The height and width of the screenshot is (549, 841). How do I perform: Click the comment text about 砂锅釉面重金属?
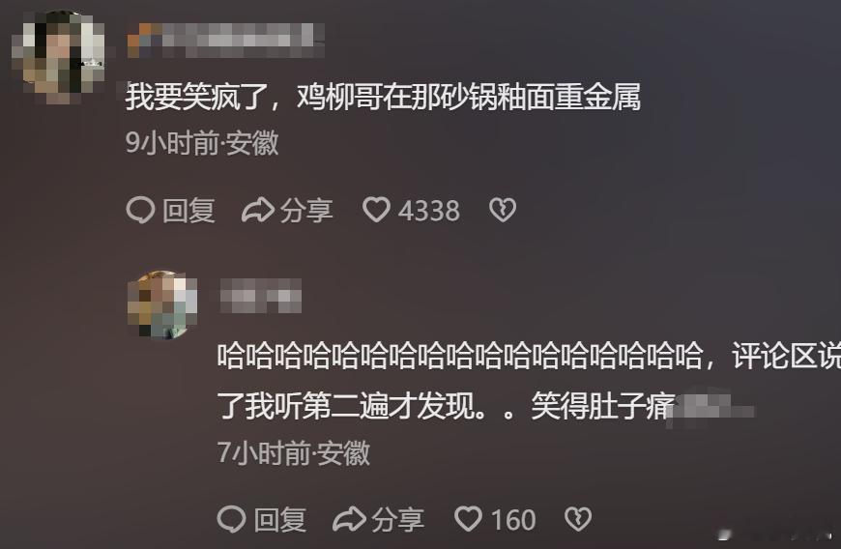383,97
